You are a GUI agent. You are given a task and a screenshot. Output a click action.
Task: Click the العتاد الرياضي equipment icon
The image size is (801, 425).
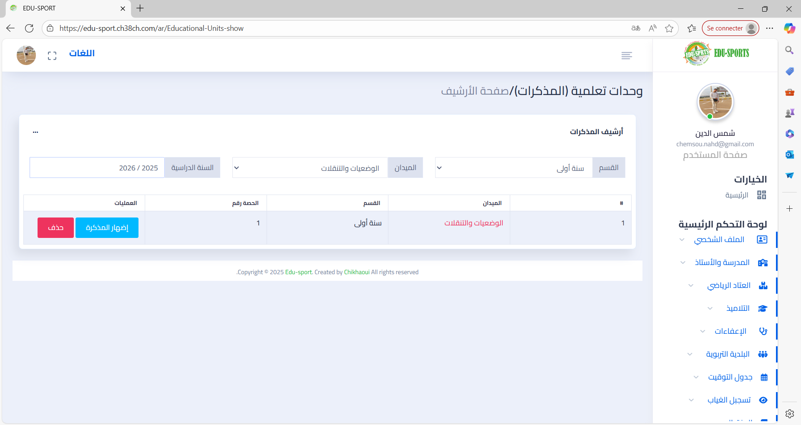pos(763,285)
